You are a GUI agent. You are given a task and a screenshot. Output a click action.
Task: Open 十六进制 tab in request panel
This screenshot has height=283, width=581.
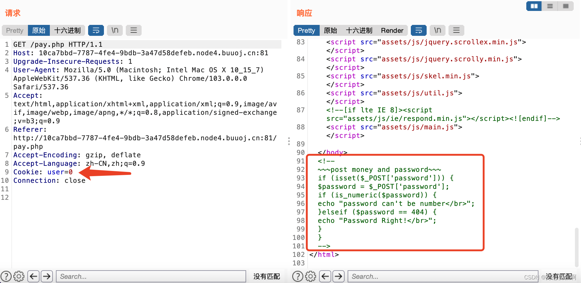tap(67, 30)
